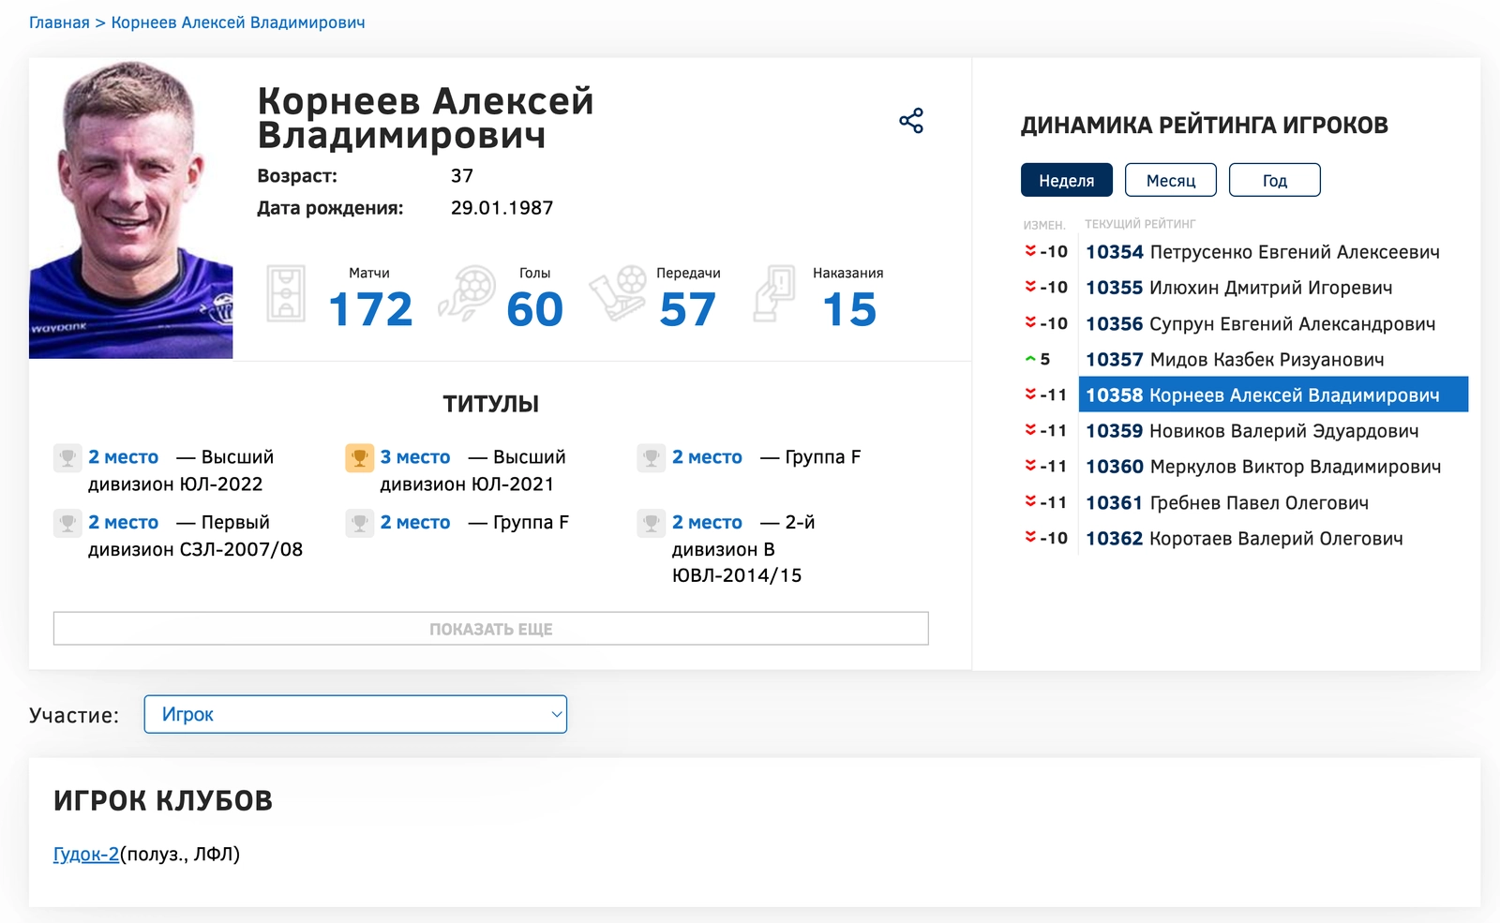
Task: Go to Главная in breadcrumb
Action: point(59,22)
